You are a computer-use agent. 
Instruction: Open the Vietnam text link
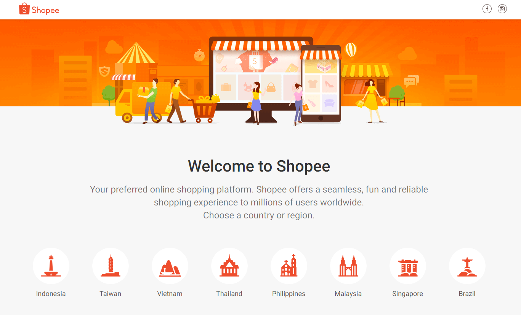click(170, 294)
